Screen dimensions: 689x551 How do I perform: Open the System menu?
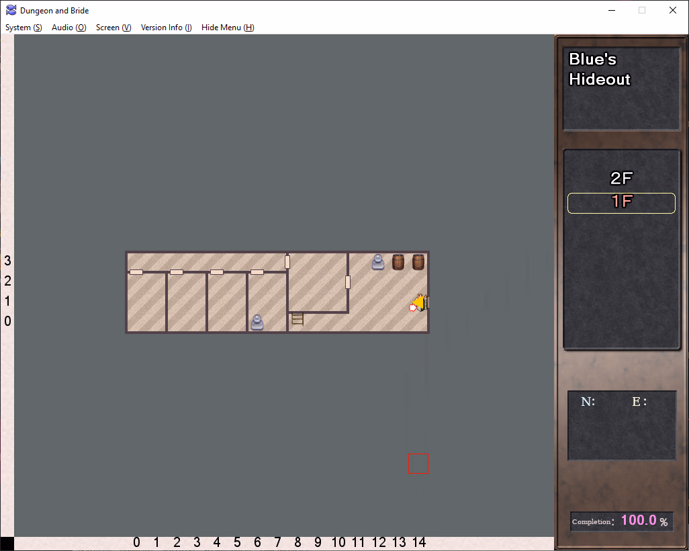[24, 28]
